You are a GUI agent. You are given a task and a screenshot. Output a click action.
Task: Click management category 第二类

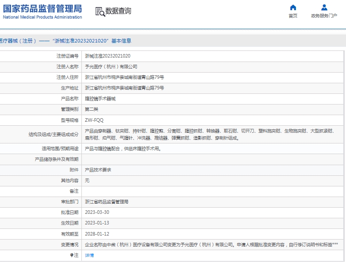(x=92, y=109)
